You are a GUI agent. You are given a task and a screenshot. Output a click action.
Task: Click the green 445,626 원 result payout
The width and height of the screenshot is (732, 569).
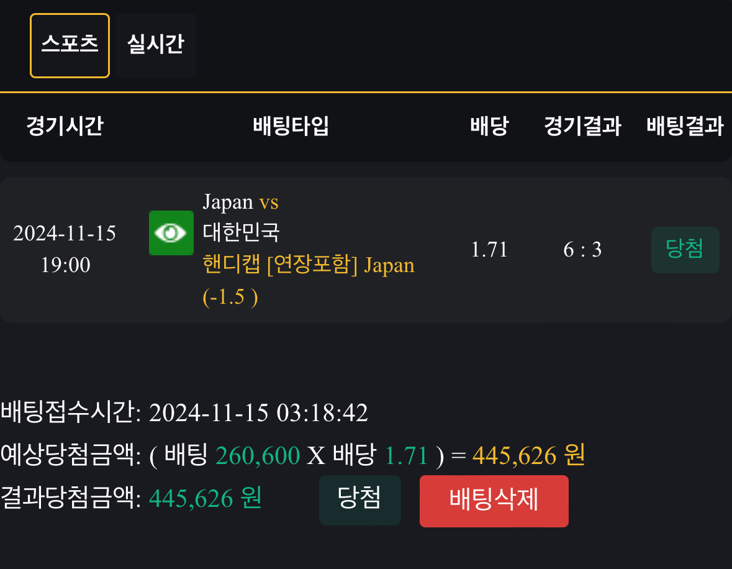[x=206, y=498]
